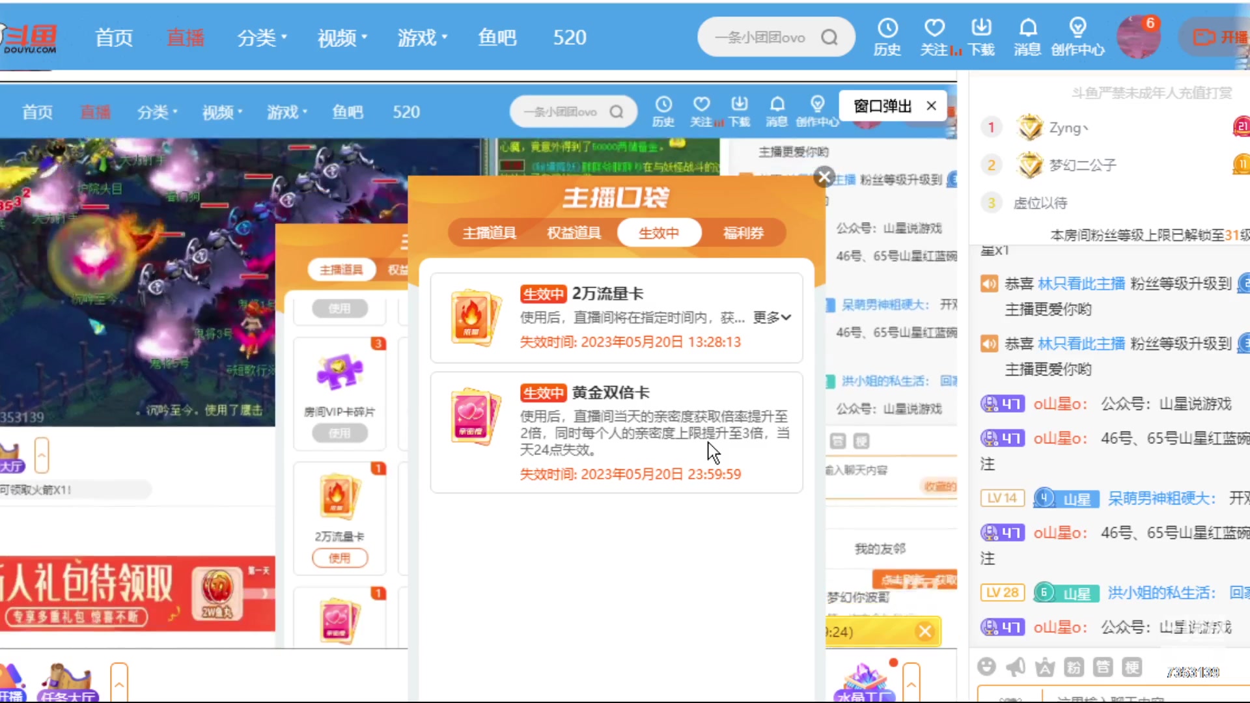
Task: Click 下载 download icon in top blue bar
Action: pyautogui.click(x=981, y=37)
